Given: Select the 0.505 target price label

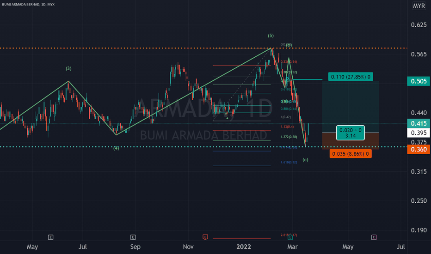Looking at the screenshot, I should [x=419, y=81].
